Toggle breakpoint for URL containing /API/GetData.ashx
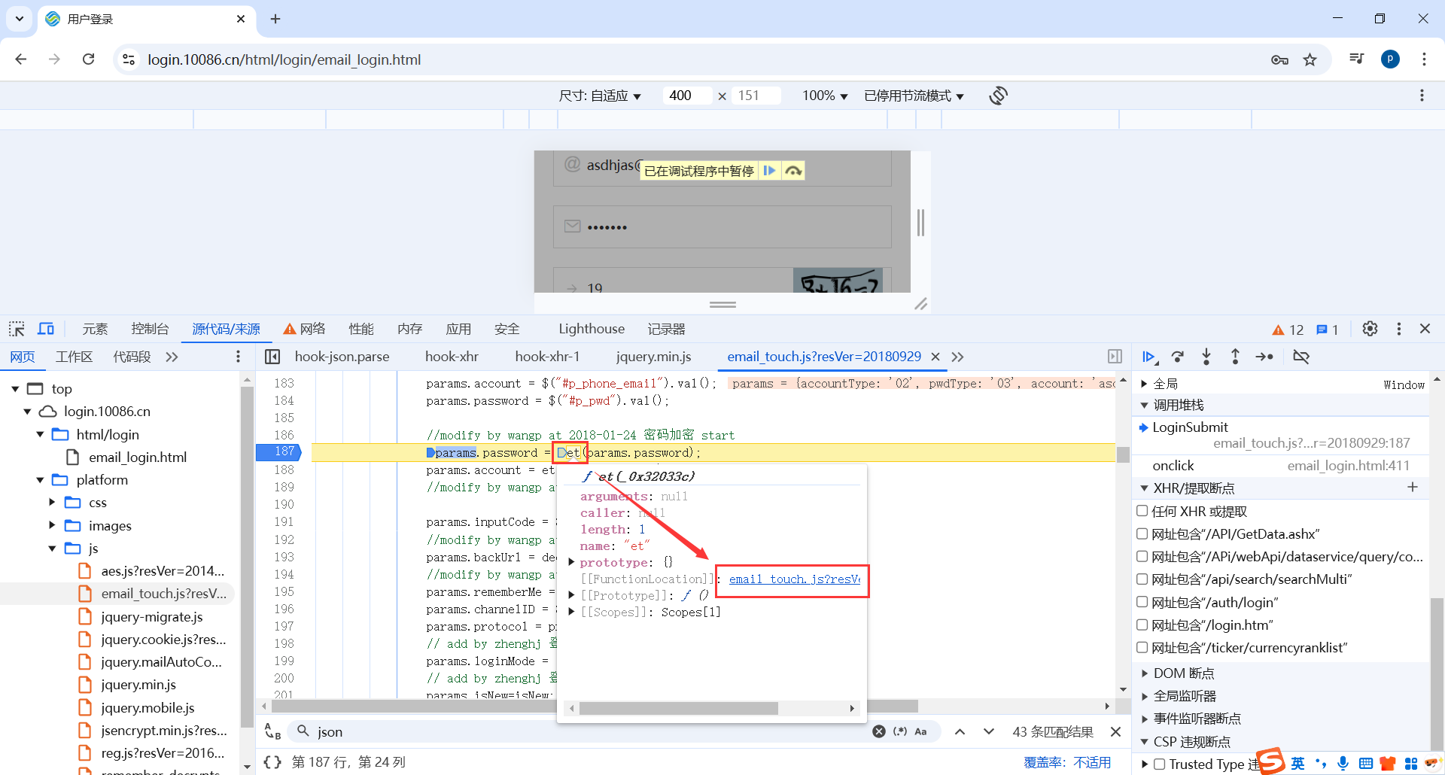This screenshot has width=1445, height=775. 1142,533
